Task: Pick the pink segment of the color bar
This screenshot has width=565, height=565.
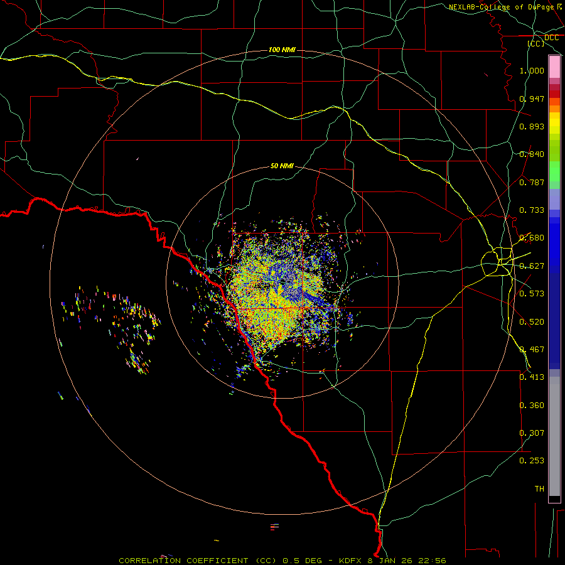Action: (554, 67)
